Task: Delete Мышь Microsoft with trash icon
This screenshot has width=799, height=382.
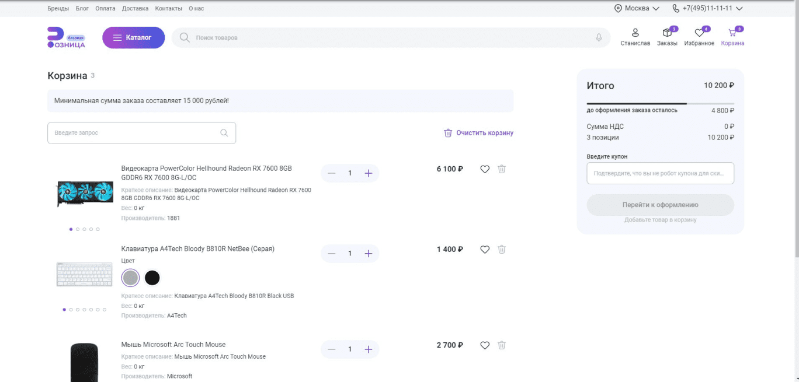Action: (502, 345)
